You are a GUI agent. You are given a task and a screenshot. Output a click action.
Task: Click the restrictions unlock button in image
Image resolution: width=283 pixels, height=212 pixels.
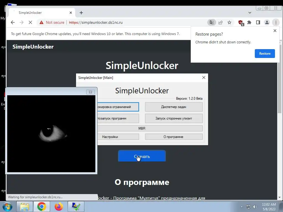118,107
